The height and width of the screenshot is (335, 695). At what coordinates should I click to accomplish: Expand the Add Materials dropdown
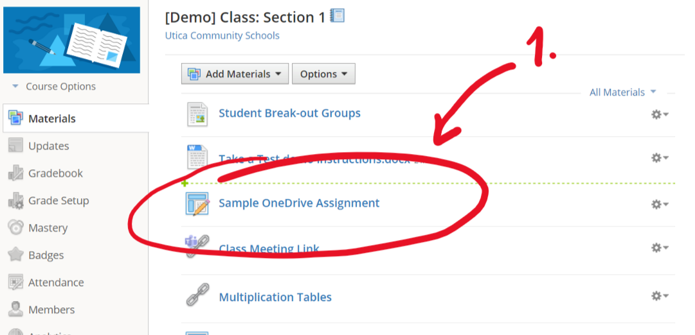235,74
